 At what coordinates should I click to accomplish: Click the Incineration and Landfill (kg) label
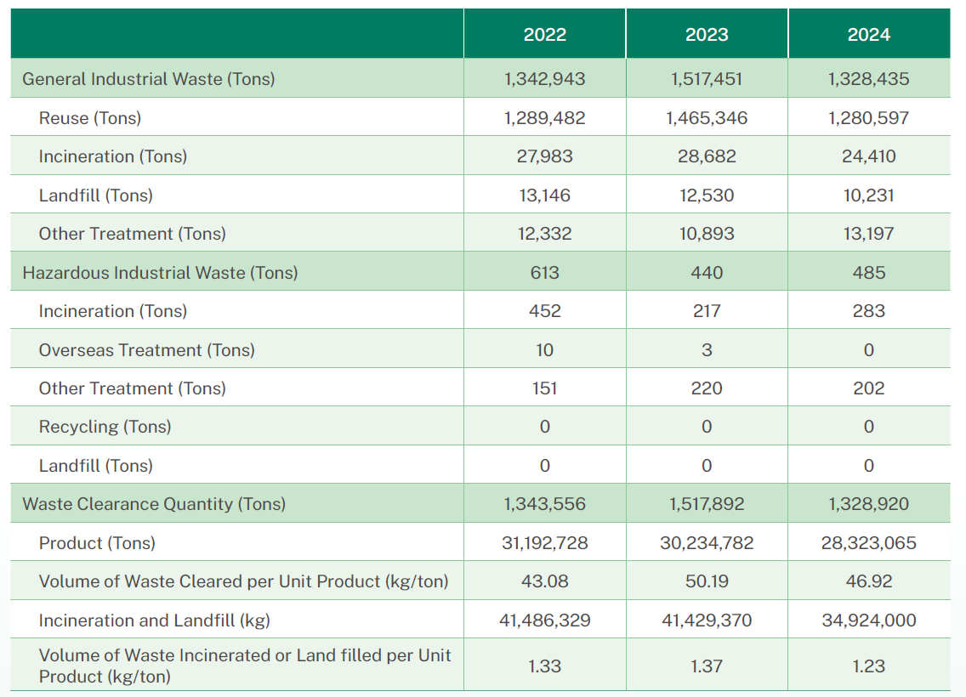click(x=154, y=620)
